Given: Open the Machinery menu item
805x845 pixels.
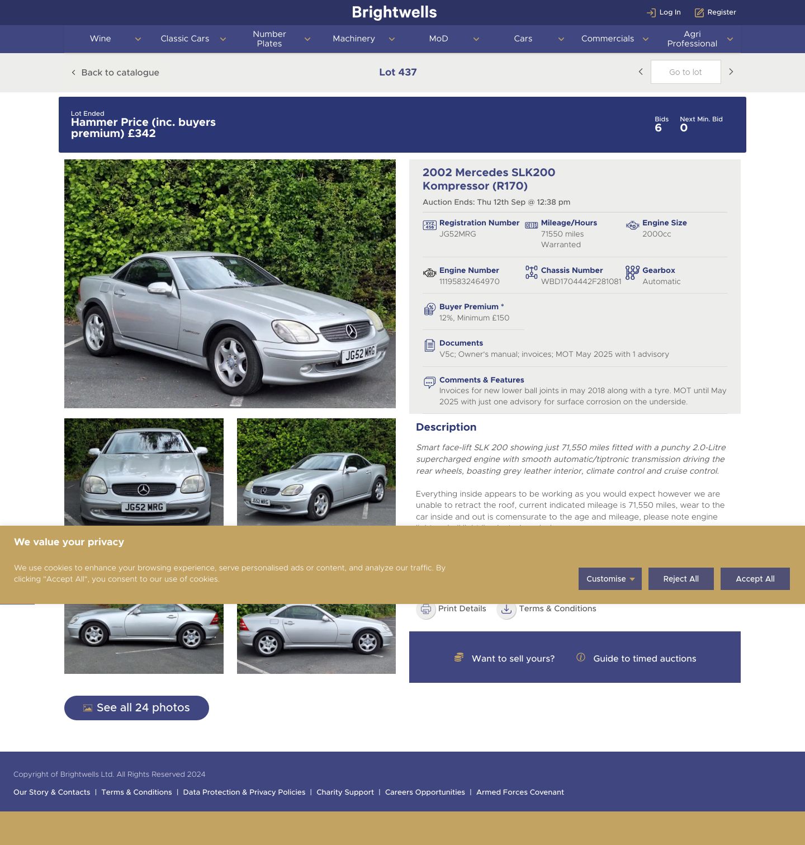Looking at the screenshot, I should [354, 39].
